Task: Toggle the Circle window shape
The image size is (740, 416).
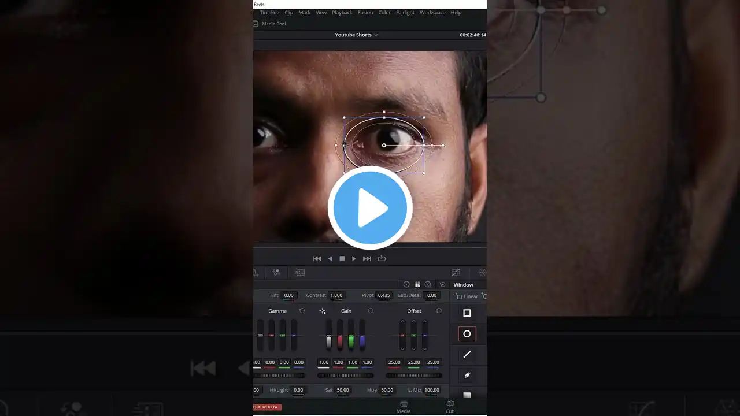Action: coord(467,334)
